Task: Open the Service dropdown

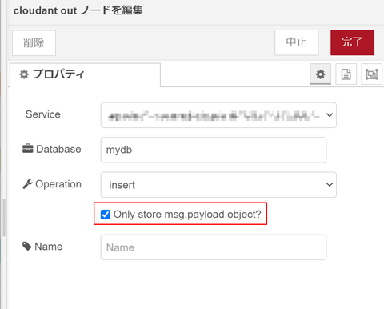Action: [x=218, y=115]
